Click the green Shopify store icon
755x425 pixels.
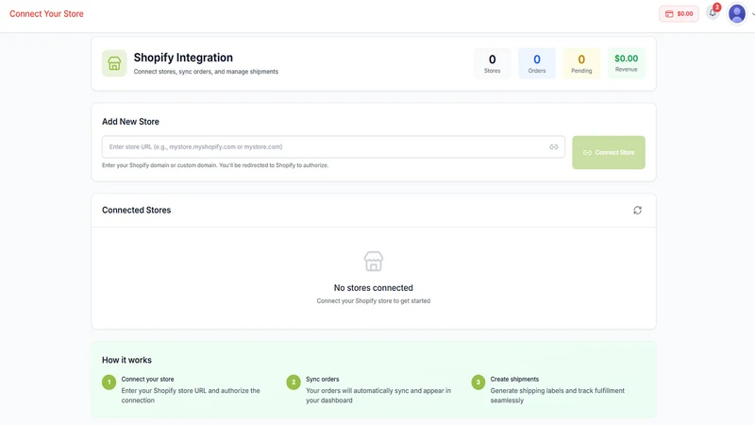click(114, 63)
